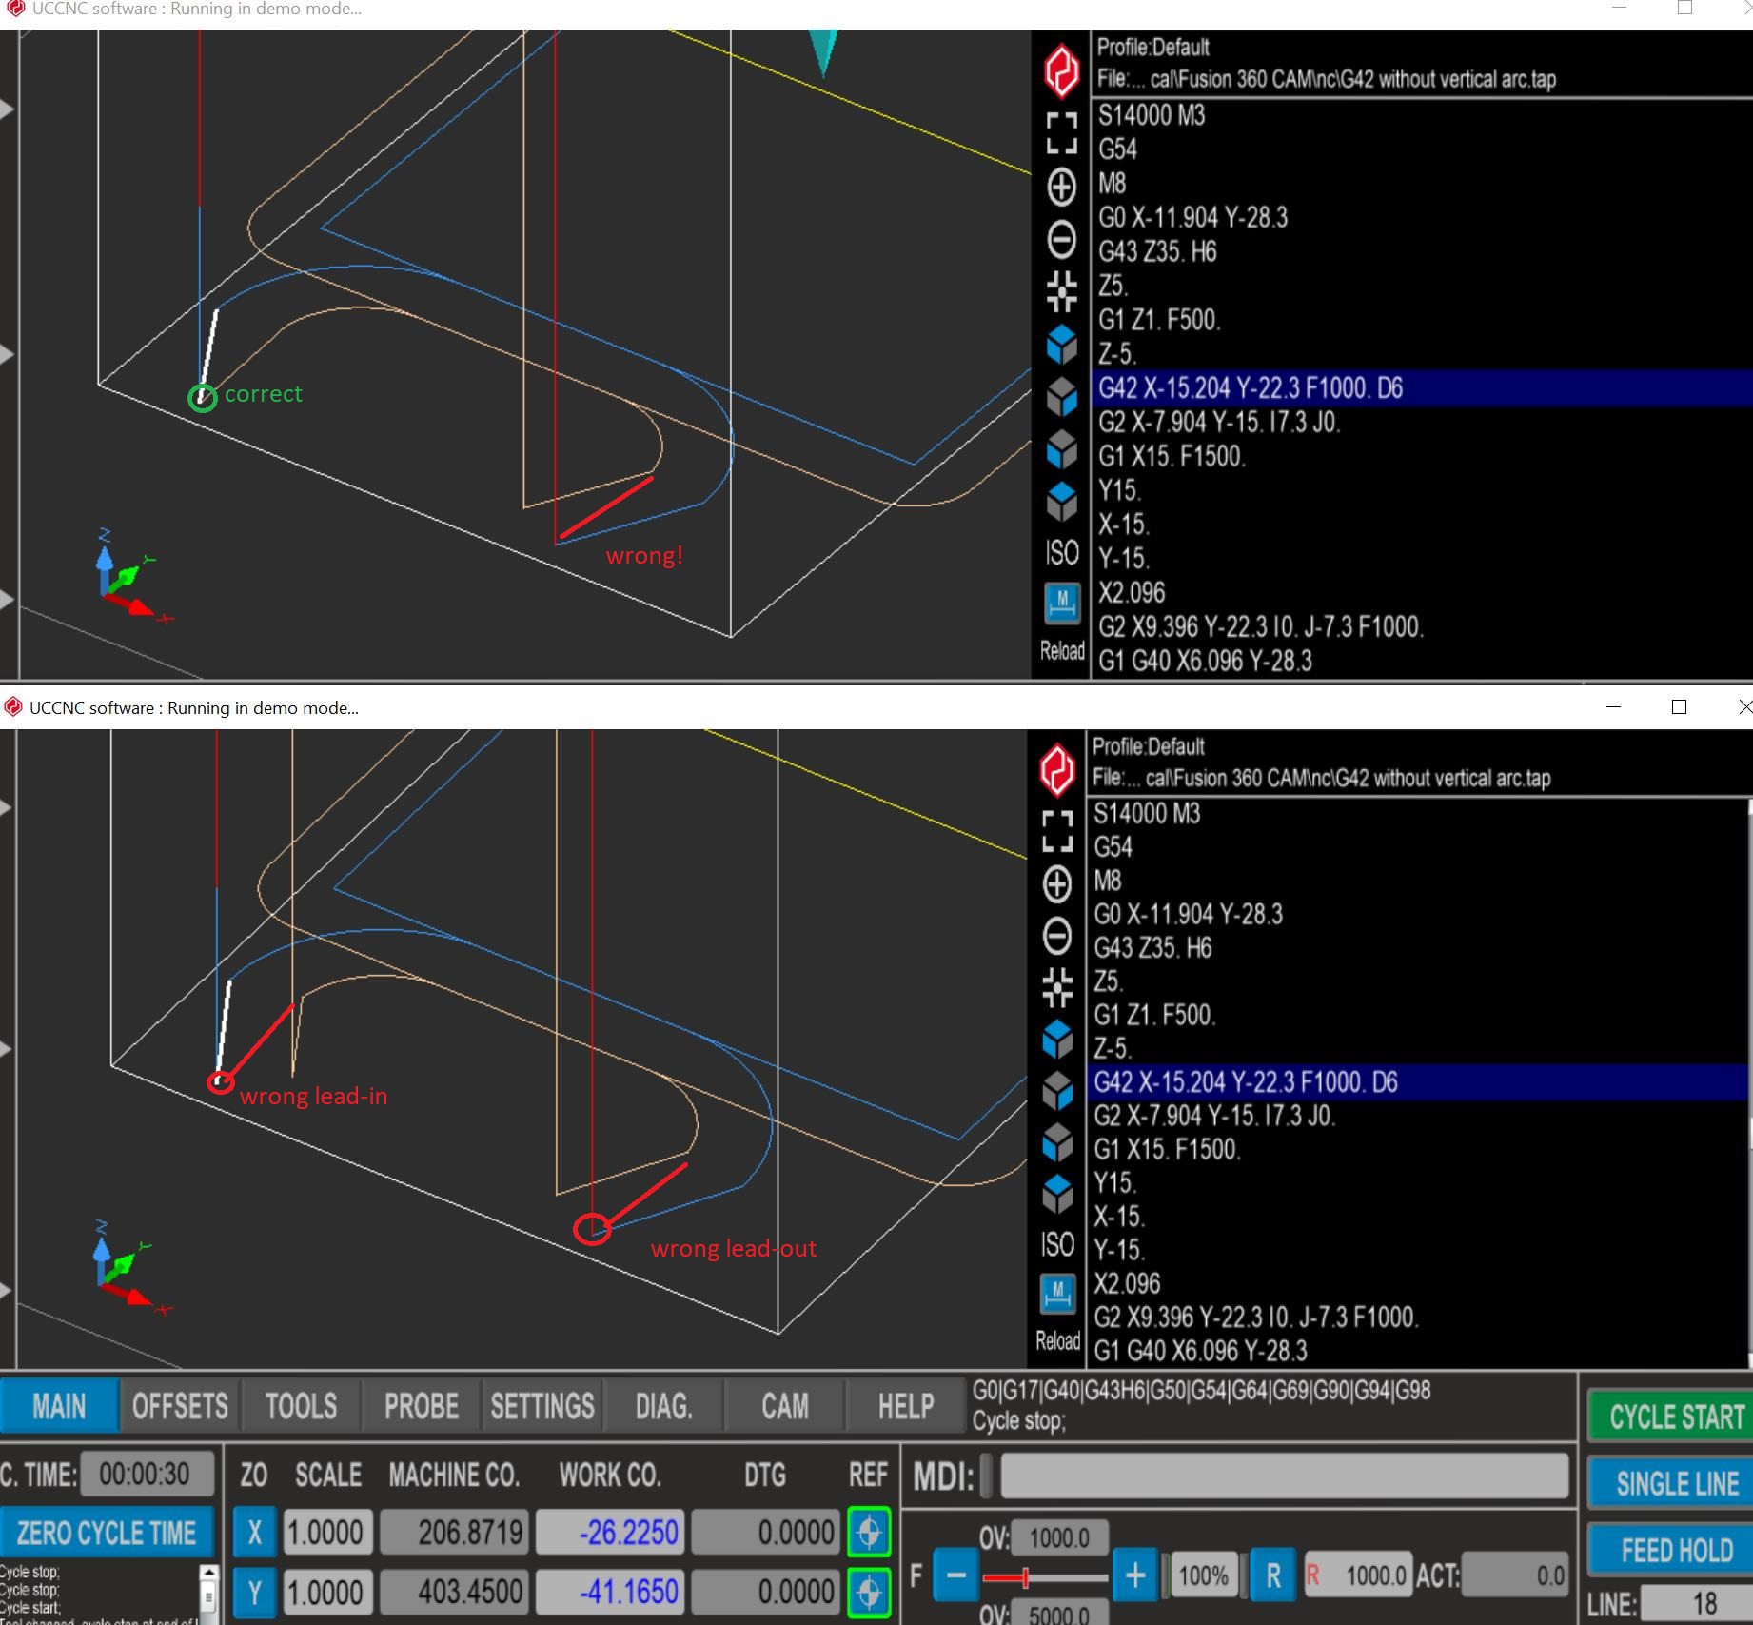Zoom out the toolpath view, lower window
The width and height of the screenshot is (1753, 1625).
[1057, 936]
